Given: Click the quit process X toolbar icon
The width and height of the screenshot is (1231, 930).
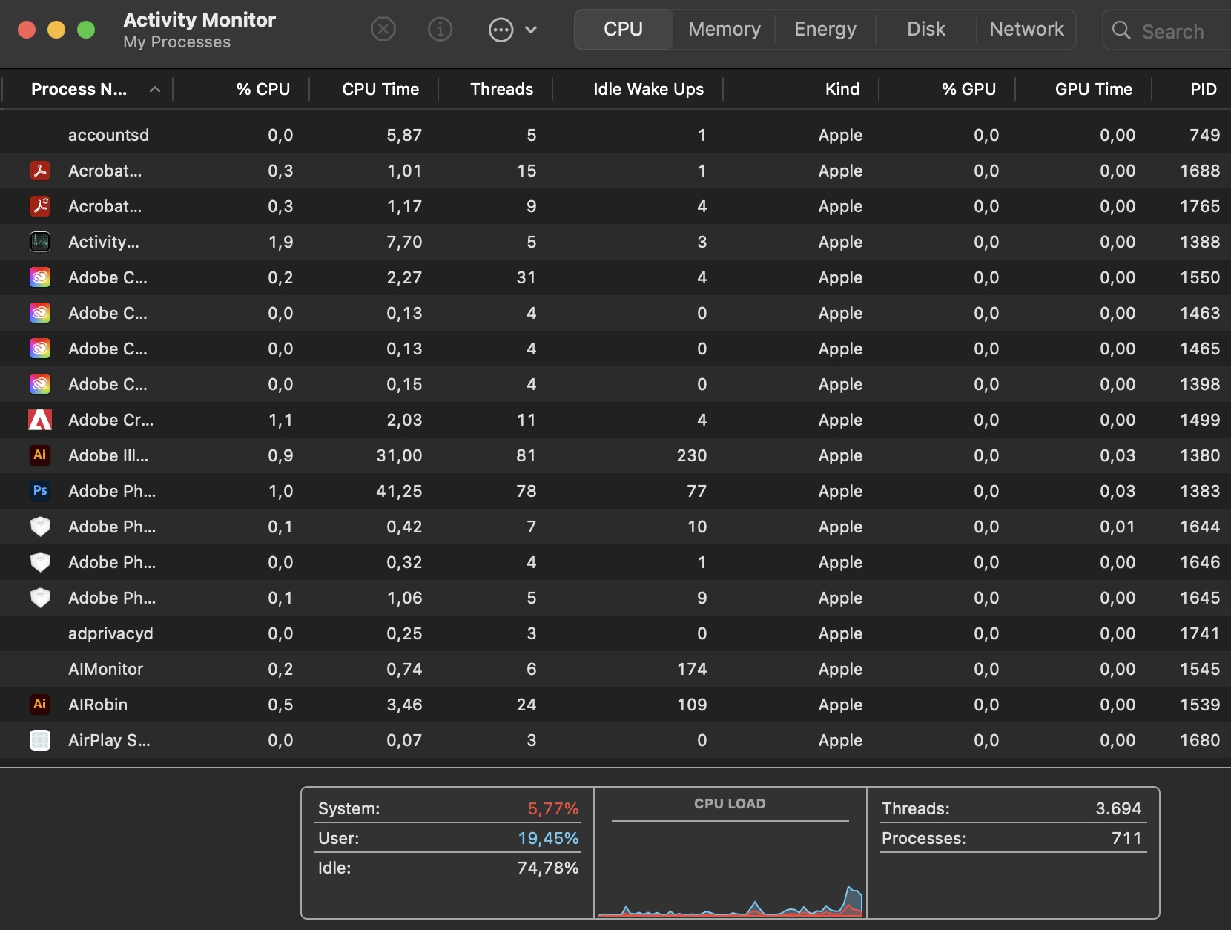Looking at the screenshot, I should (383, 29).
